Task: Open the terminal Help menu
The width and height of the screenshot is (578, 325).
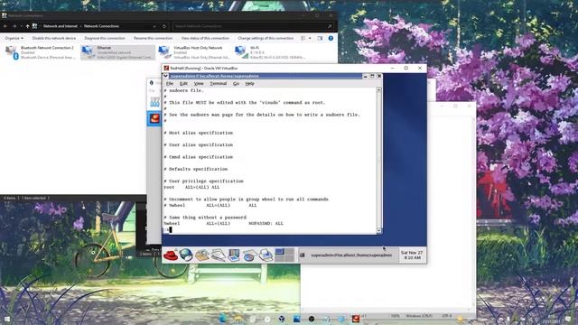Action: pyautogui.click(x=249, y=84)
